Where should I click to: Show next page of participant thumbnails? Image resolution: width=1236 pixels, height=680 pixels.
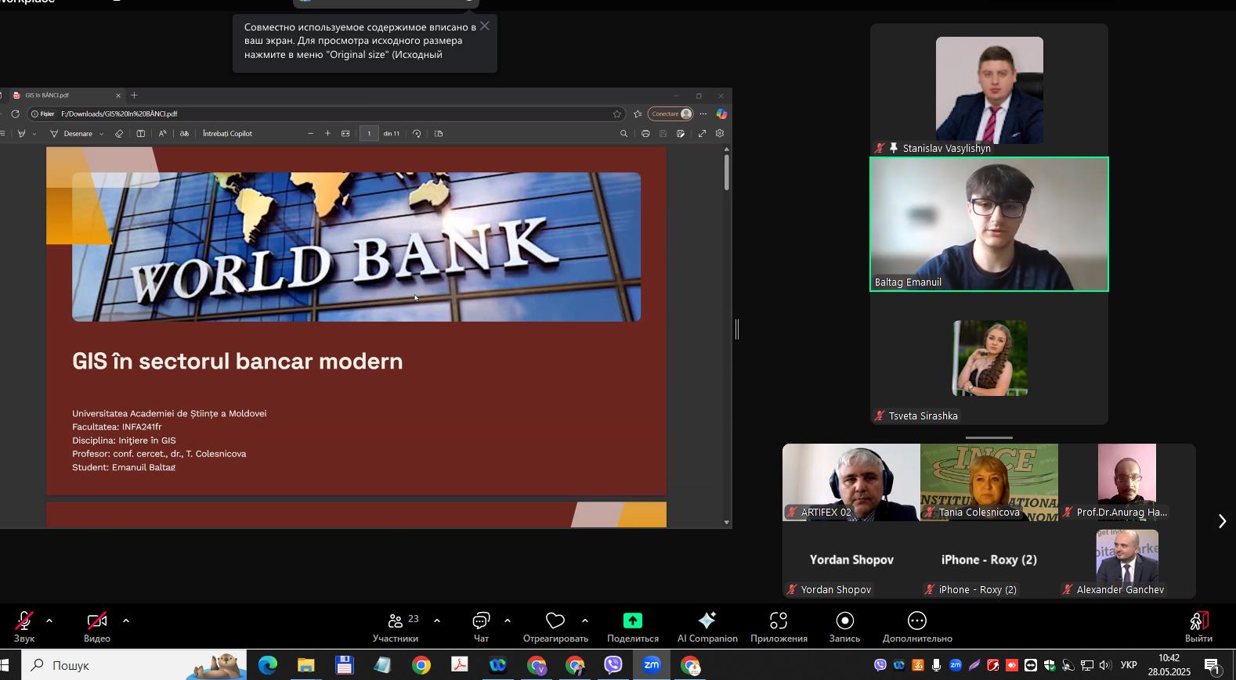click(x=1222, y=521)
